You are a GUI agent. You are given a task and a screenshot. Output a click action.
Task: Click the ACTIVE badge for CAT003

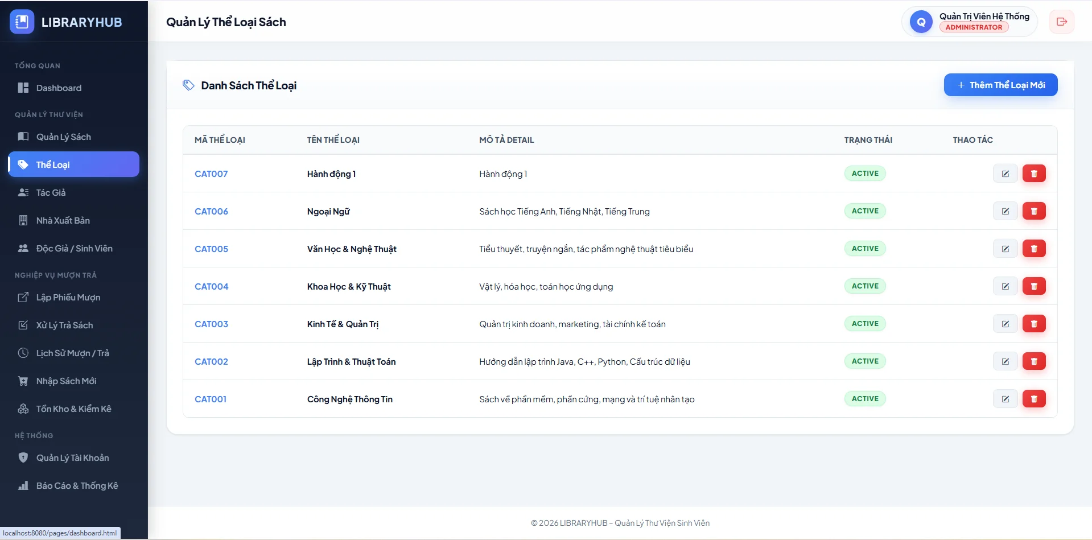coord(865,324)
